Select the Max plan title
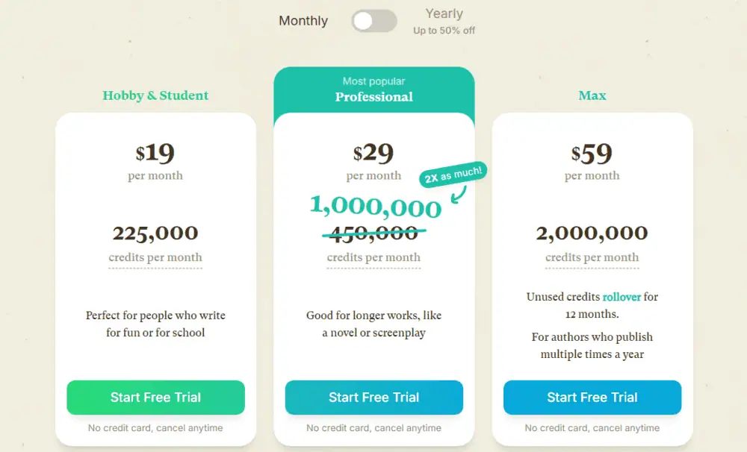747x452 pixels. click(x=592, y=95)
